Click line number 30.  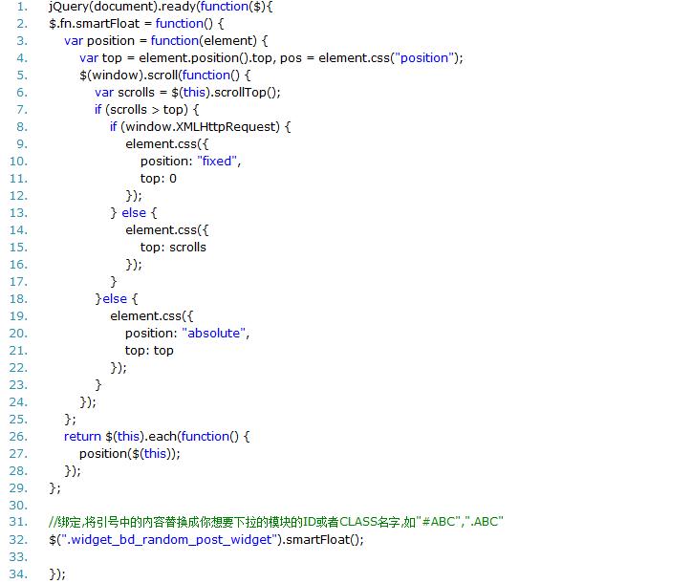(18, 506)
